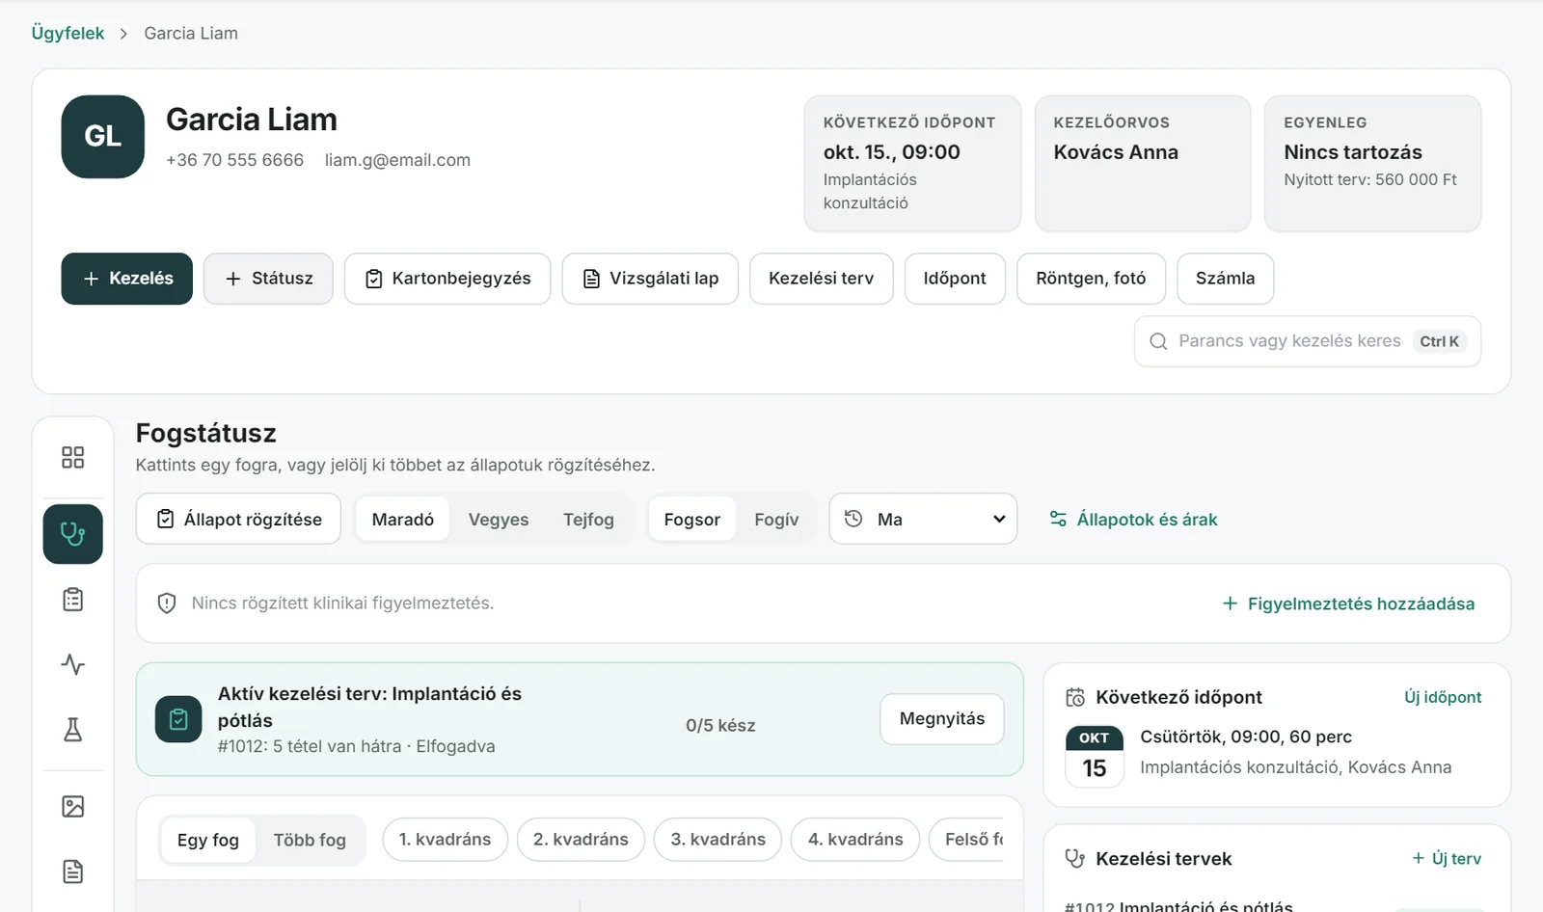Viewport: 1543px width, 912px height.
Task: Click the + Státusz button
Action: [268, 279]
